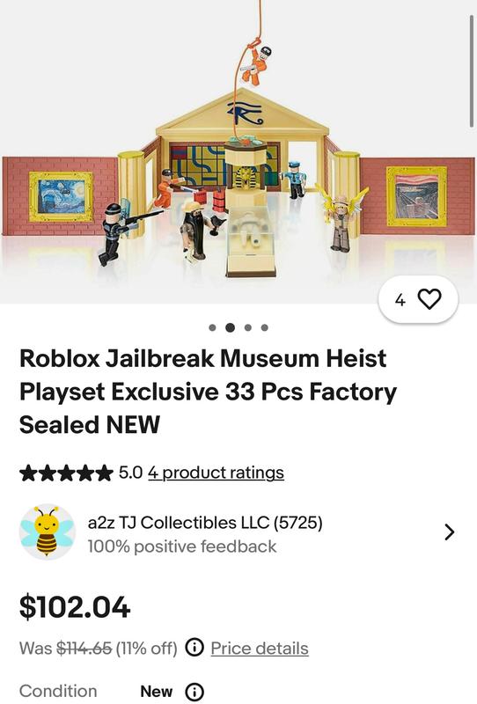The image size is (477, 704).
Task: Select the fourth image carousel dot
Action: click(x=265, y=327)
